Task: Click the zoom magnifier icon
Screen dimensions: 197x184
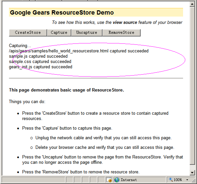Action: [x=170, y=179]
